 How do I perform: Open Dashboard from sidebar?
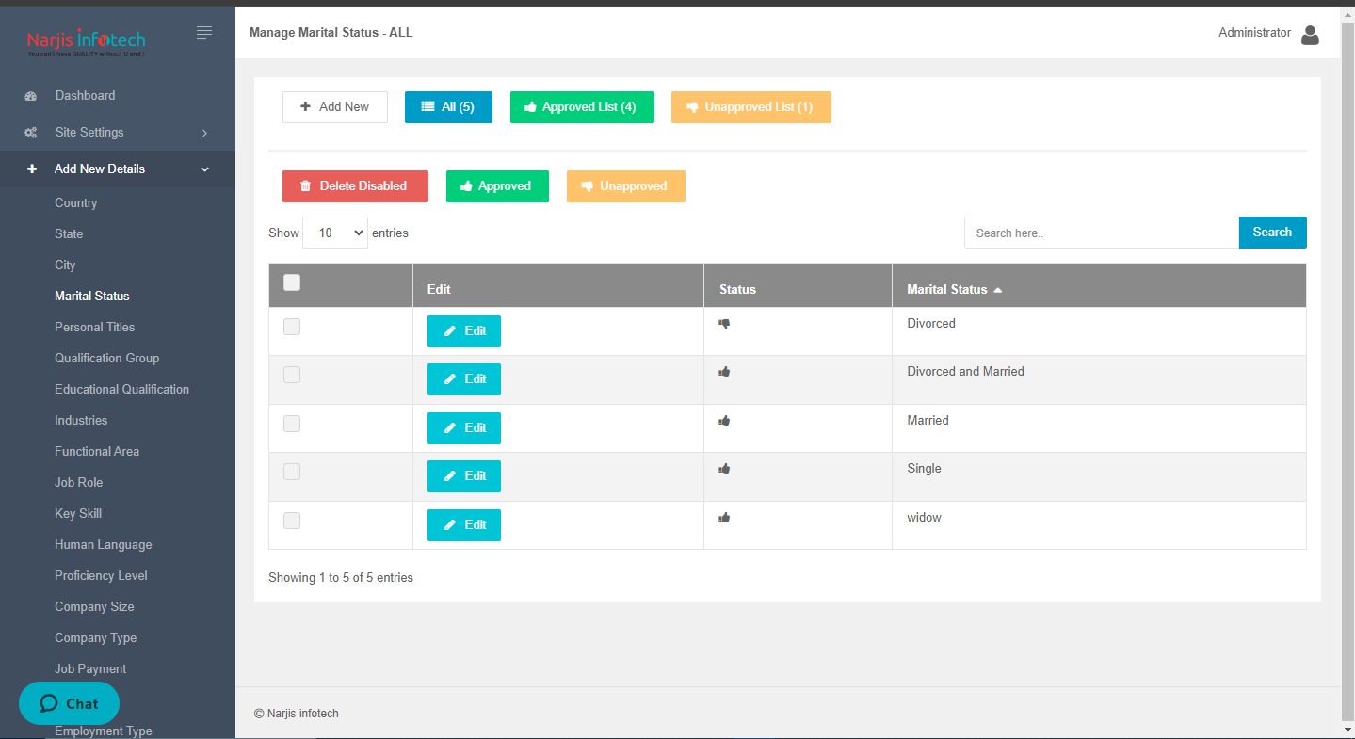[x=85, y=96]
